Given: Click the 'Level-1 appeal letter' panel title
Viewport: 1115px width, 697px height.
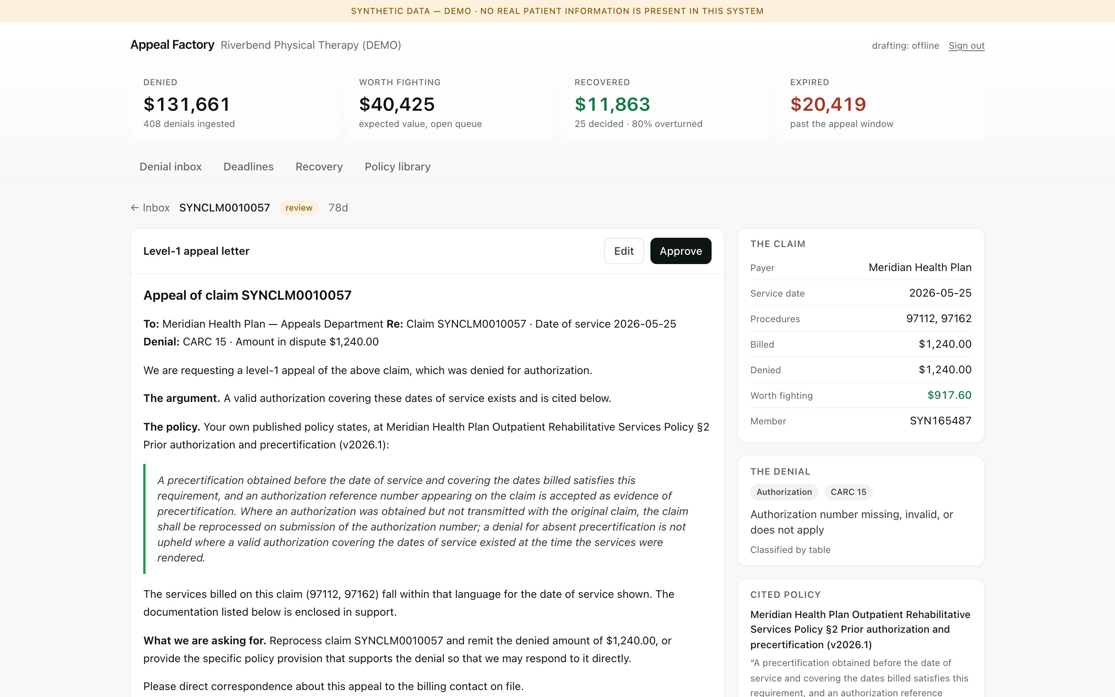Looking at the screenshot, I should [x=196, y=251].
